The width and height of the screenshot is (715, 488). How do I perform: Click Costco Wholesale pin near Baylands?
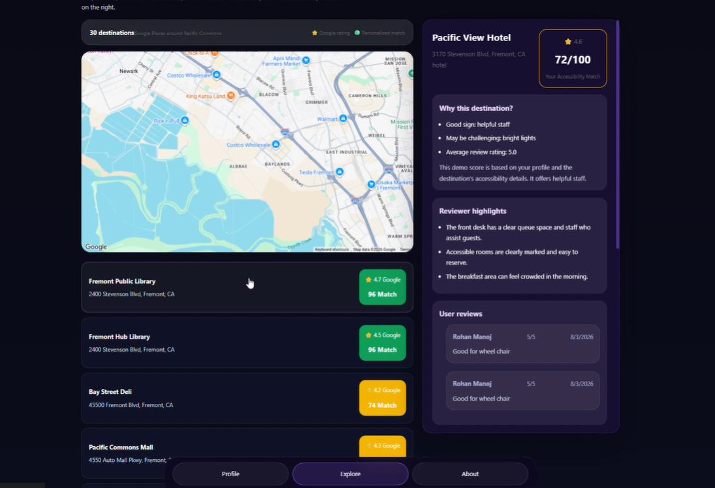point(276,144)
